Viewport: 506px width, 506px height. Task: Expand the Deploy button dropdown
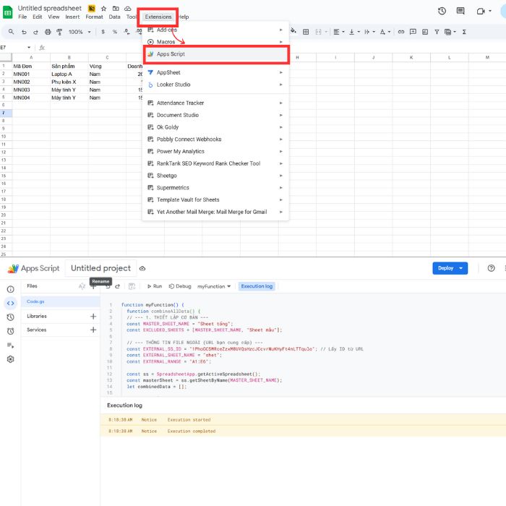click(x=461, y=268)
